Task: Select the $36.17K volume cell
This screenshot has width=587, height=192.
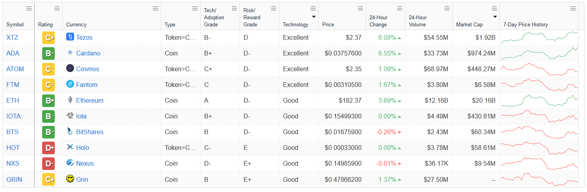Action: (429, 163)
